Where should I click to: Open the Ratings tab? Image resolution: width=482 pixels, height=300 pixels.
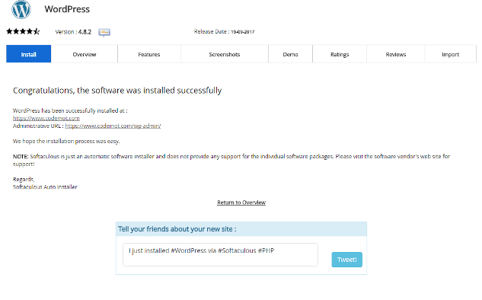pos(340,54)
